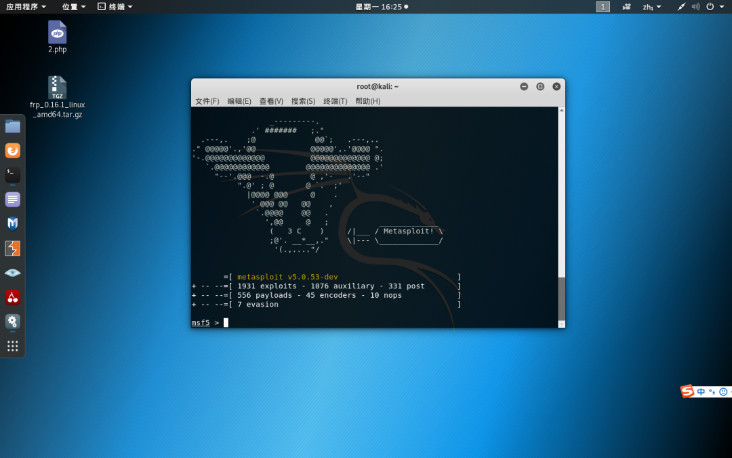Open the Terminal icon in dock
The width and height of the screenshot is (732, 458).
click(13, 175)
